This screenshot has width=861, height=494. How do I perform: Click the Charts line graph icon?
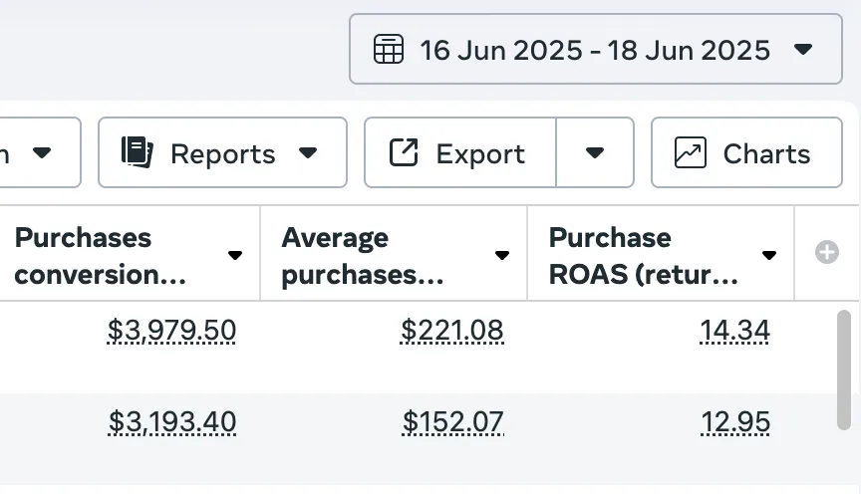coord(690,152)
